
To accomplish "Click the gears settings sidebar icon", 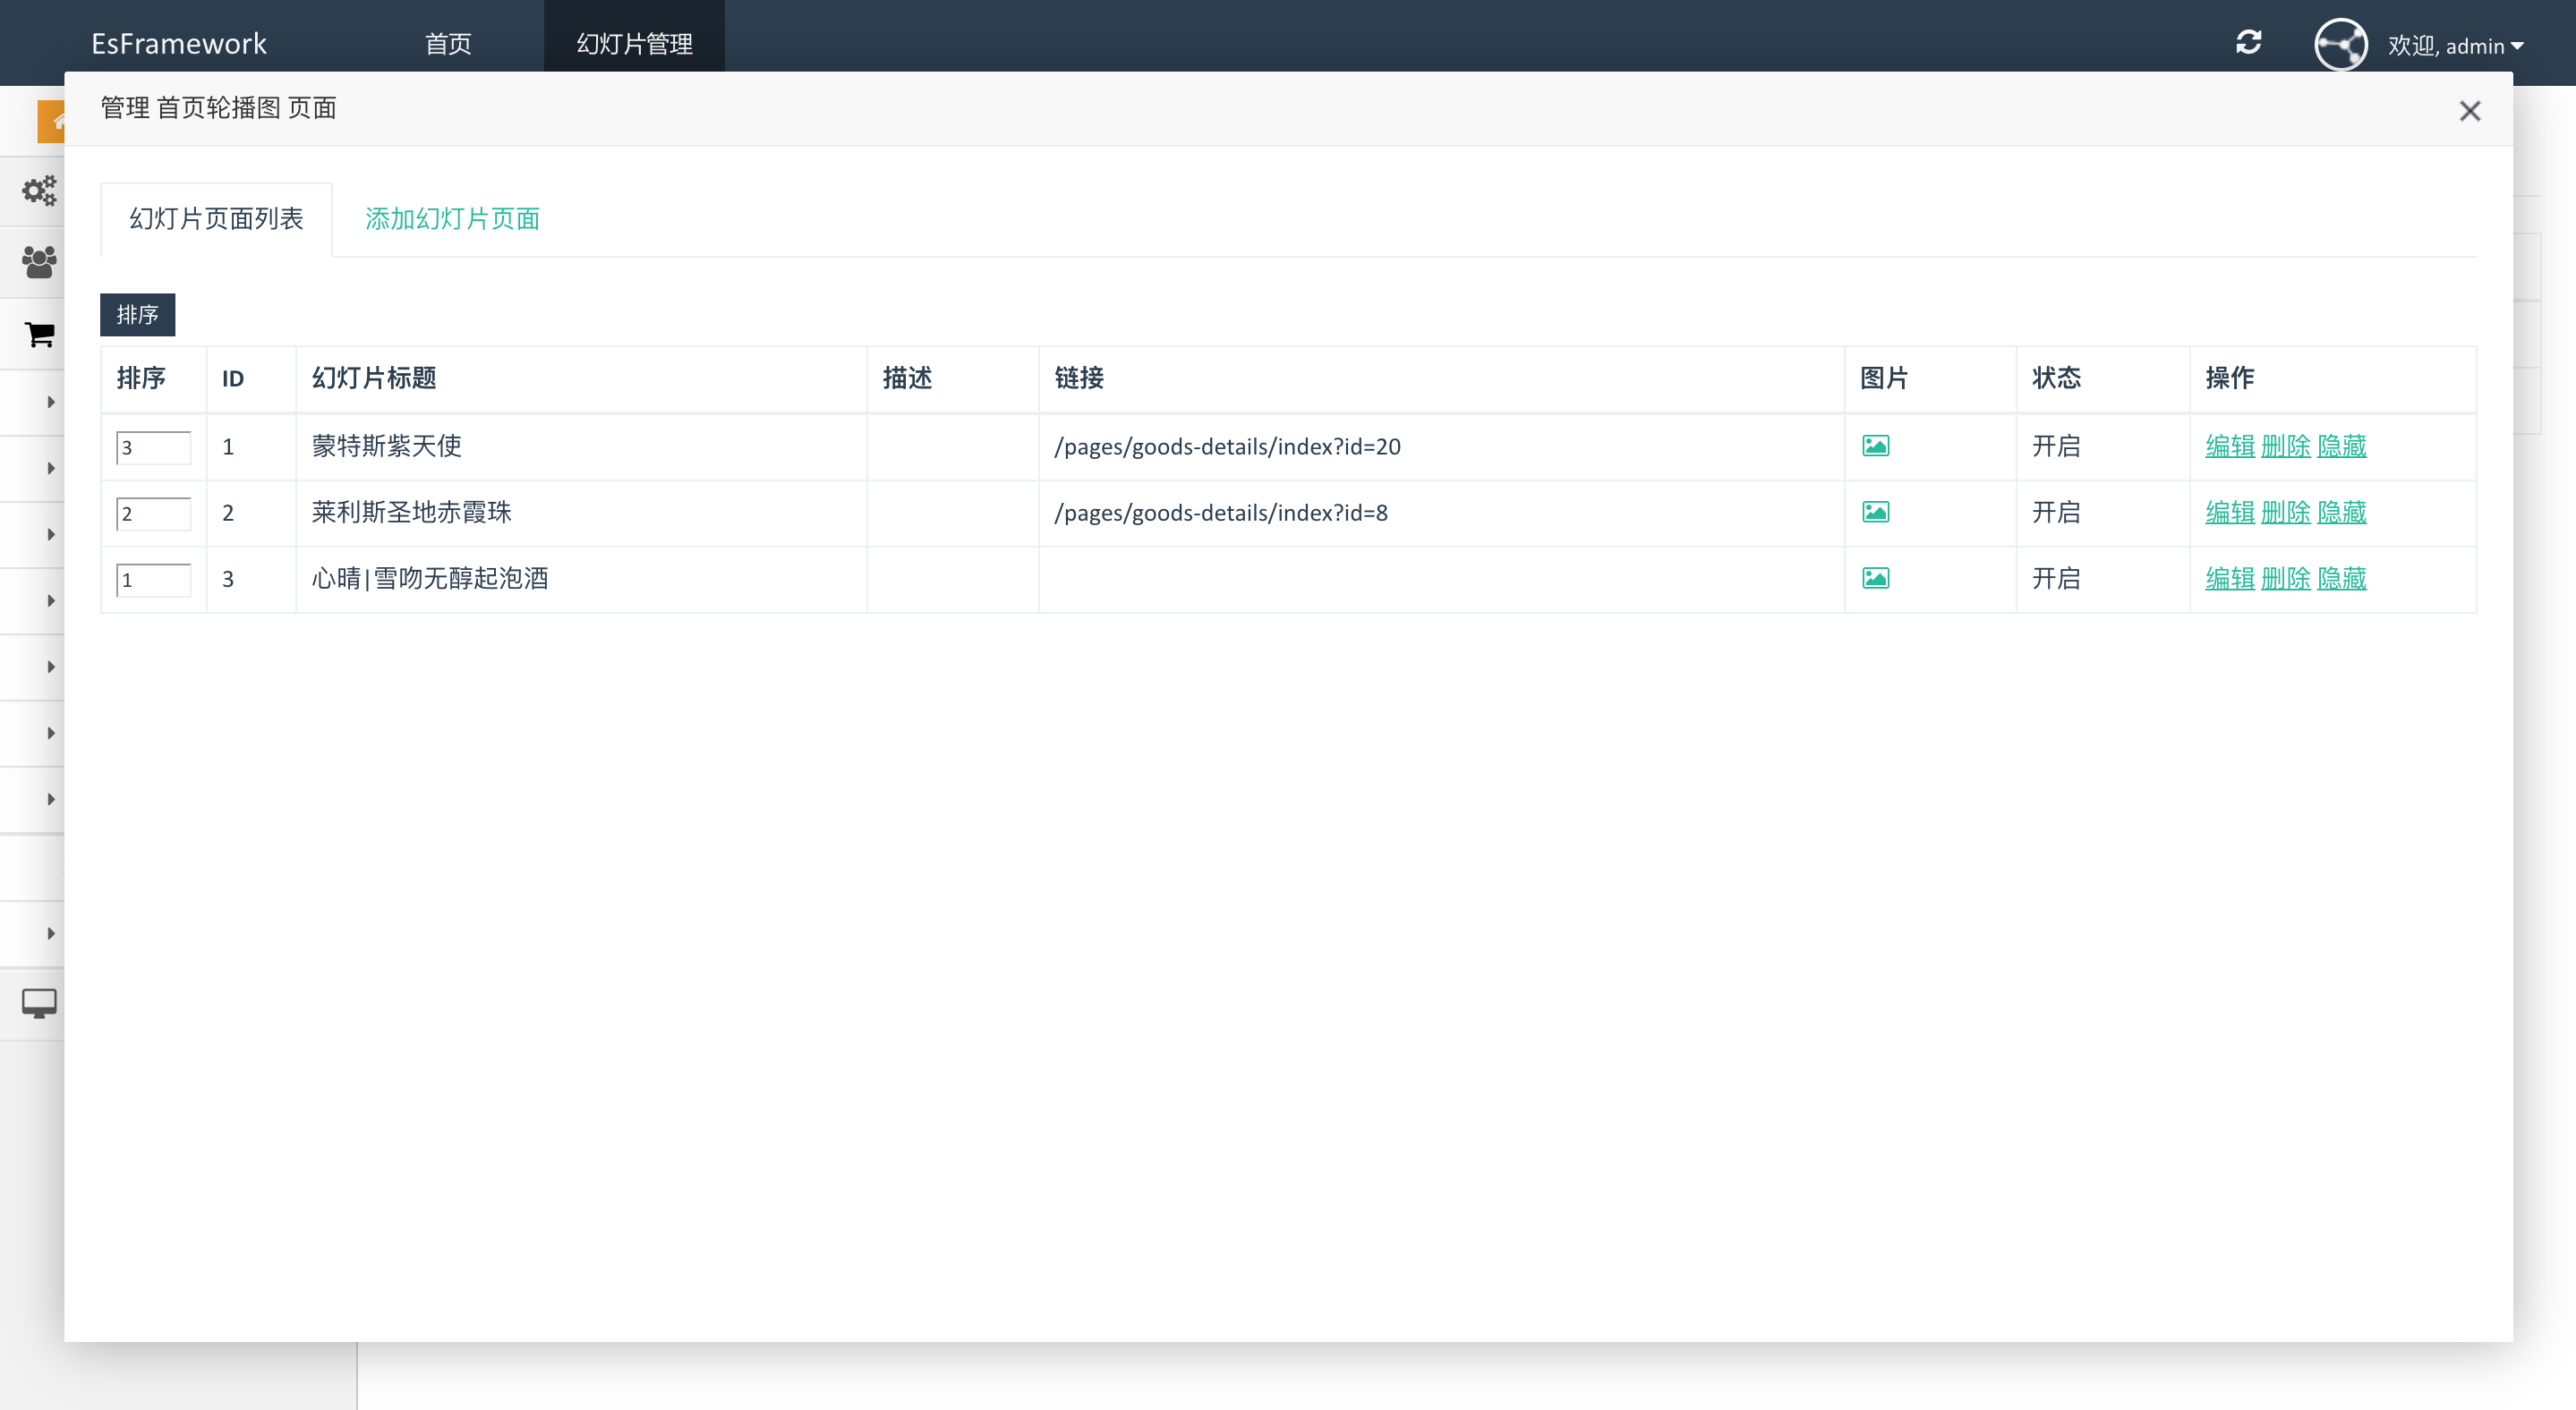I will [39, 191].
